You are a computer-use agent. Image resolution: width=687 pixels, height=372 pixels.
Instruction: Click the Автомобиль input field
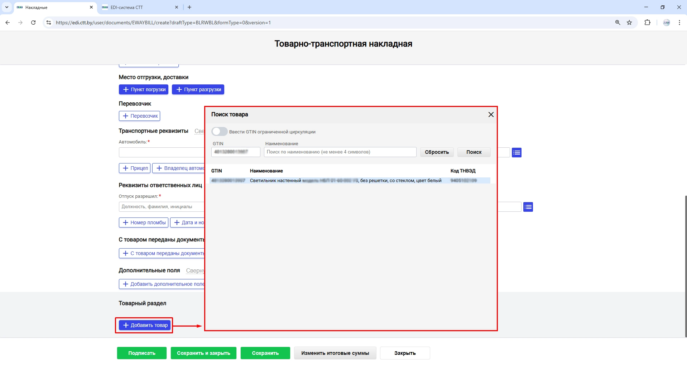[x=162, y=152]
